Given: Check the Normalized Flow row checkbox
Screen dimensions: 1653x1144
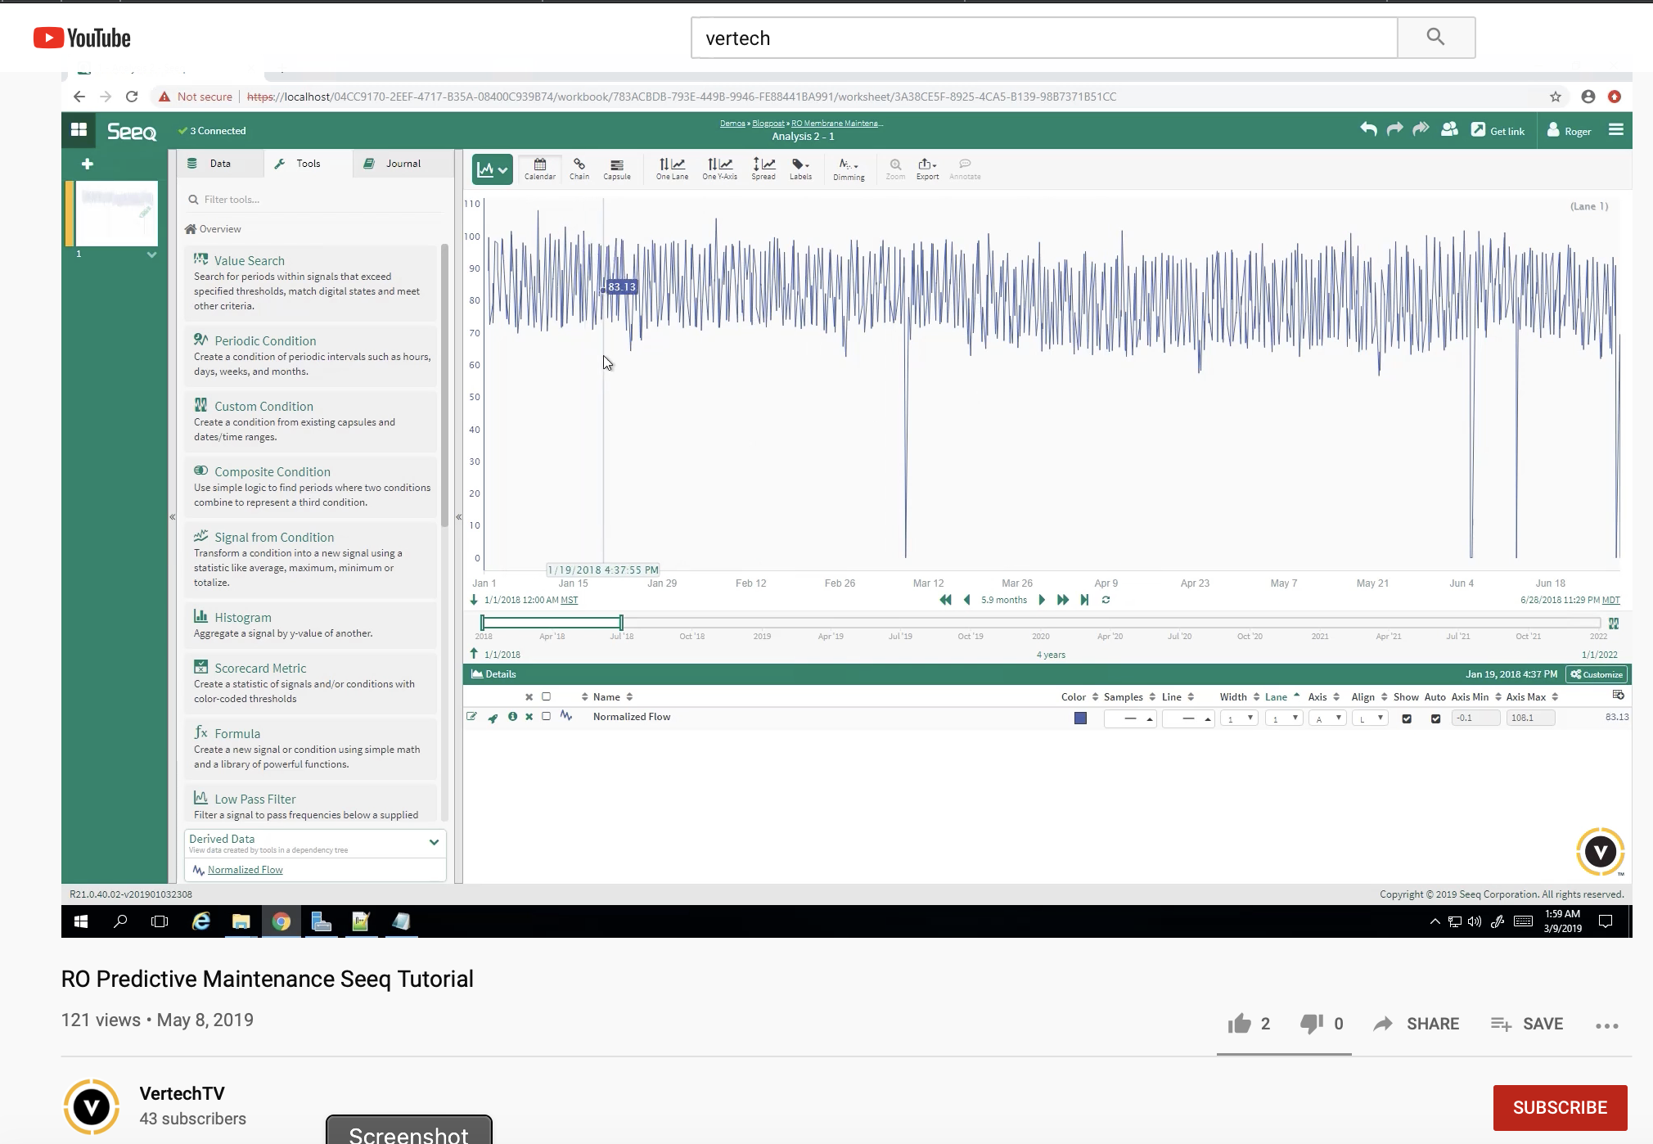Looking at the screenshot, I should [x=546, y=716].
